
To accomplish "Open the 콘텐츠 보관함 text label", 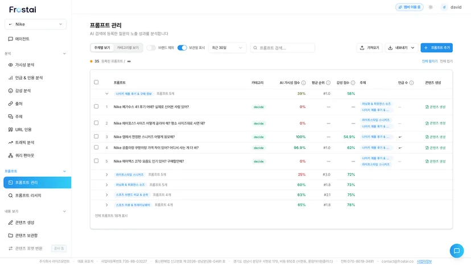I will pyautogui.click(x=26, y=235).
